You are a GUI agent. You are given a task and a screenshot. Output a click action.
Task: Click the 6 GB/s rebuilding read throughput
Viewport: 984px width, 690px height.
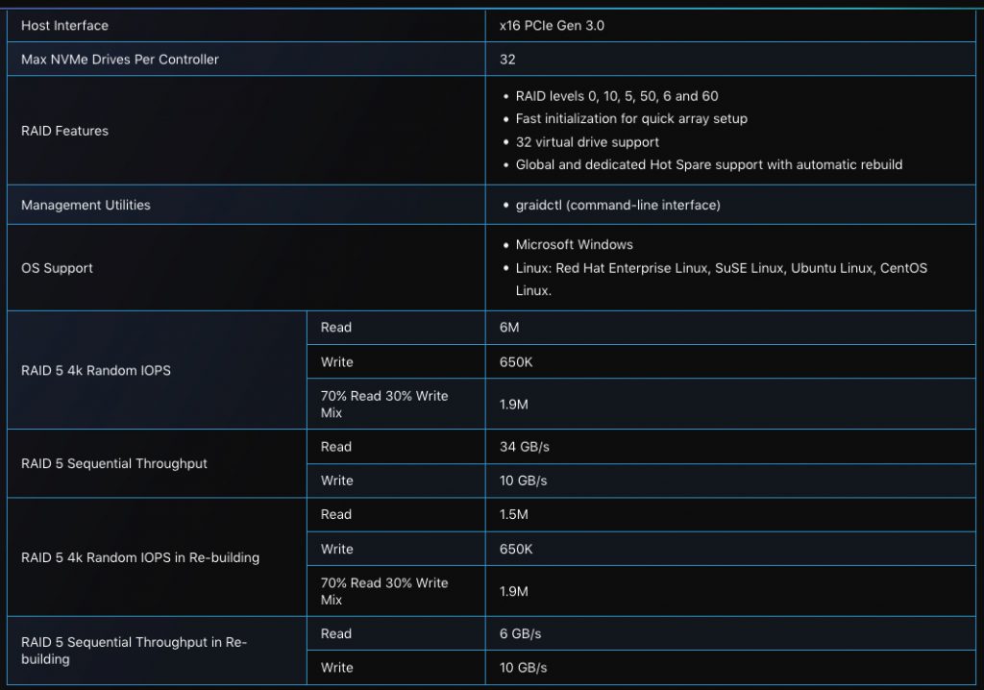[520, 634]
